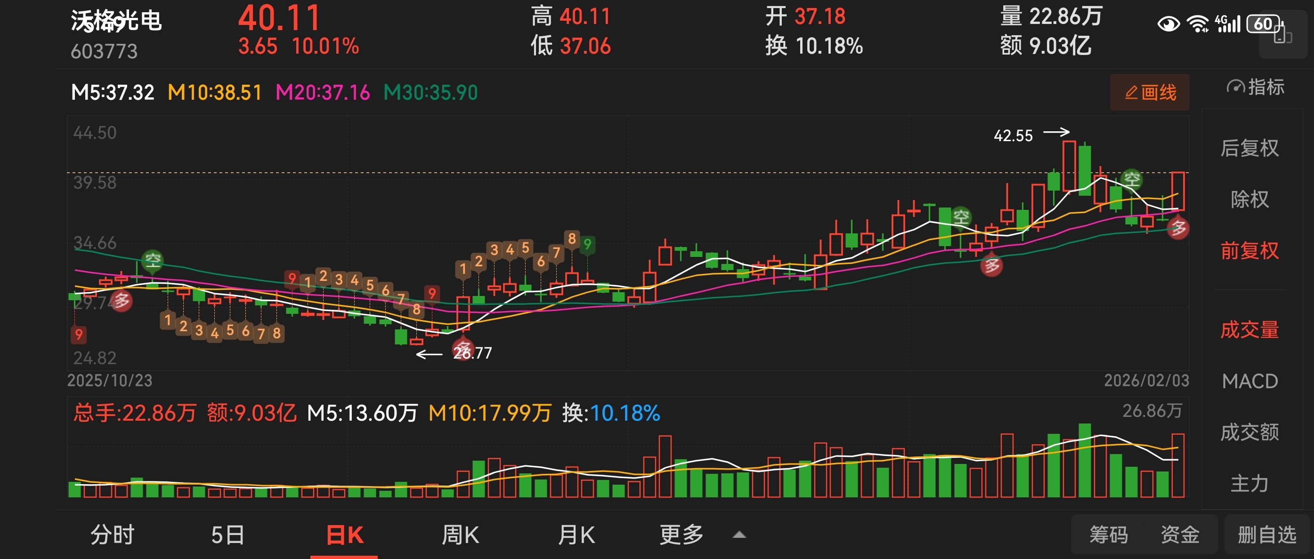
Task: Tap the Wi-Fi status icon
Action: click(x=1197, y=24)
